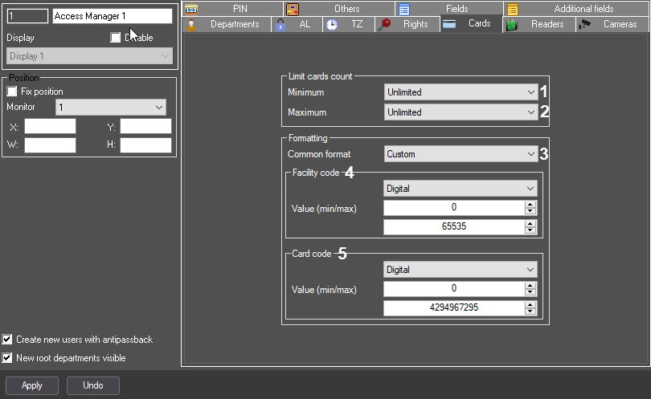This screenshot has height=399, width=651.
Task: Click the Fields tab icon
Action: [404, 10]
